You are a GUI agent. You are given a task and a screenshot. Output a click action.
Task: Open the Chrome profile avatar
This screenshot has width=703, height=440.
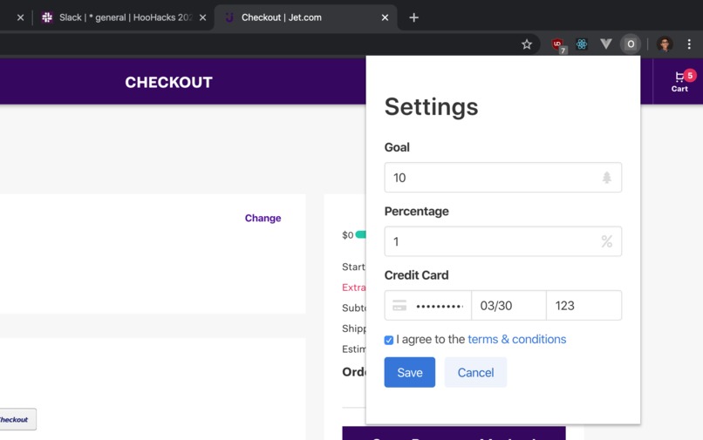[665, 44]
